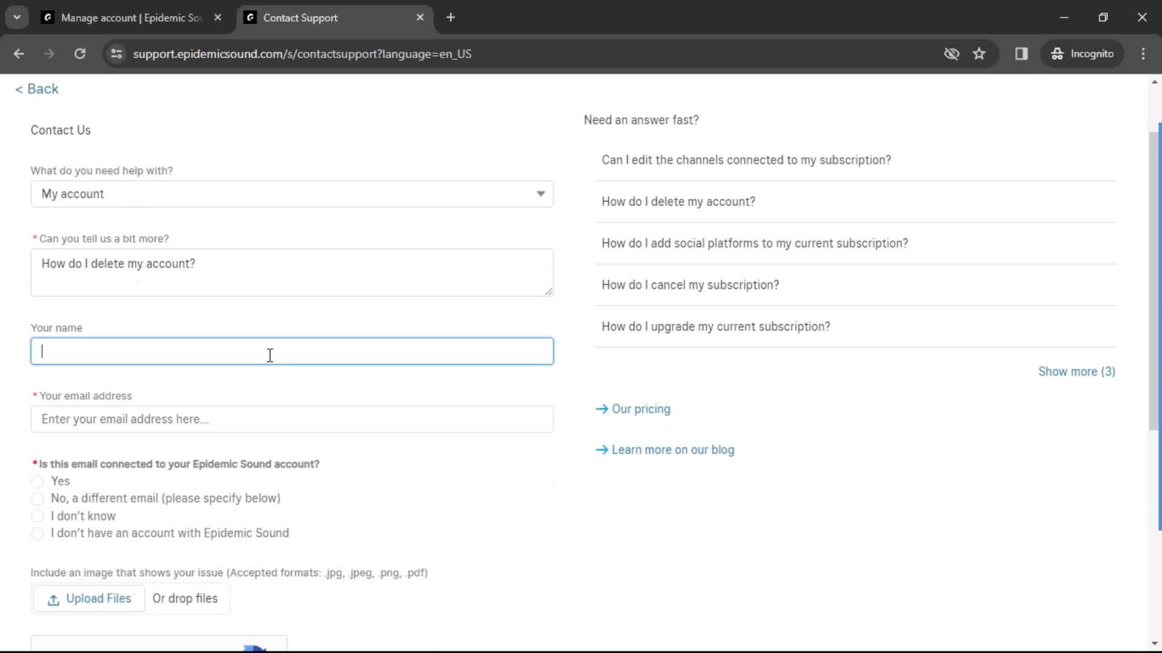Bookmark this page with the star icon
Image resolution: width=1162 pixels, height=653 pixels.
979,54
